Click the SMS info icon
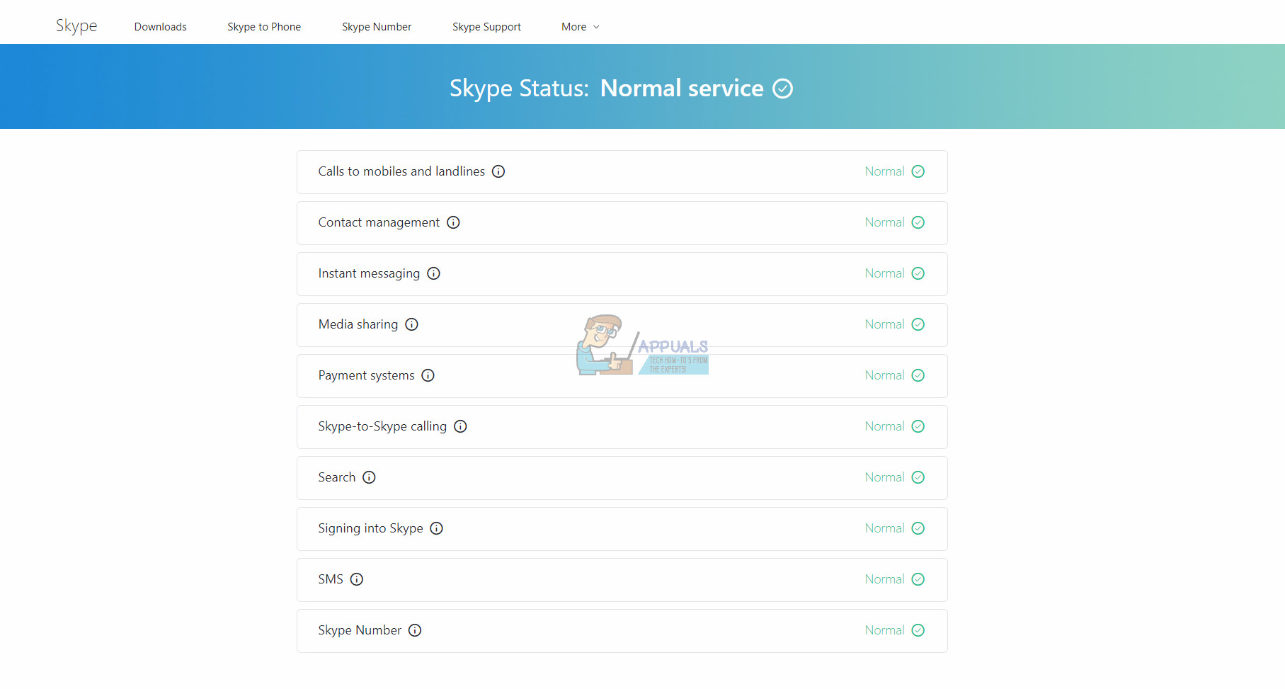Screen dimensions: 1285x689 [x=357, y=579]
